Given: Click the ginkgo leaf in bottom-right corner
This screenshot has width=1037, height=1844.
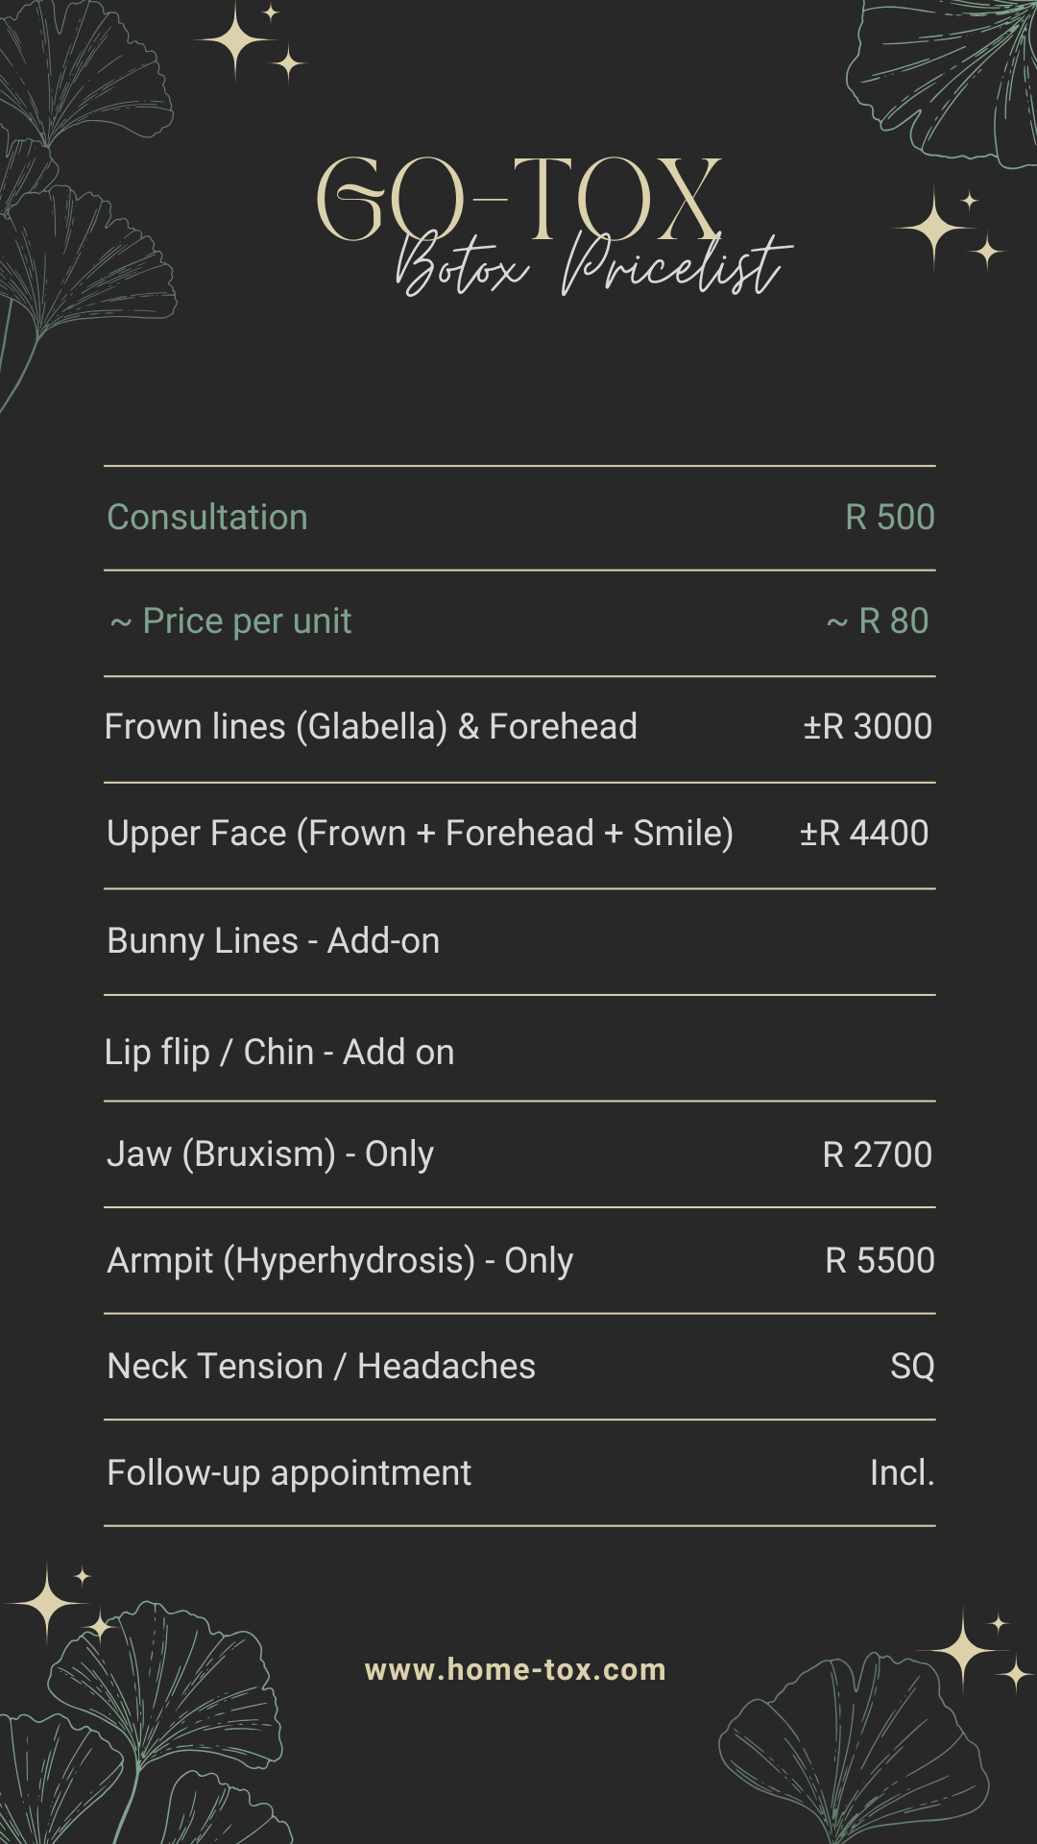Looking at the screenshot, I should [855, 1748].
